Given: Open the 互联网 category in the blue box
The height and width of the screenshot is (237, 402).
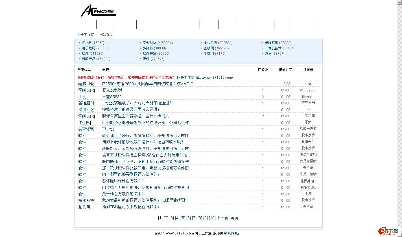Looking at the screenshot, I should coord(209,48).
